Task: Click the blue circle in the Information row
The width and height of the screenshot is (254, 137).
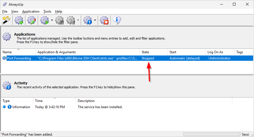Action: point(4,107)
